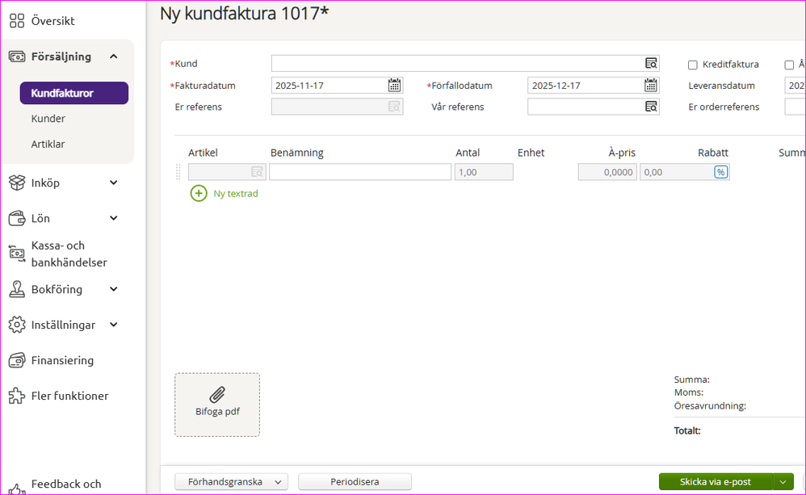Open Kunder in the sidebar
Viewport: 806px width, 495px height.
[48, 119]
